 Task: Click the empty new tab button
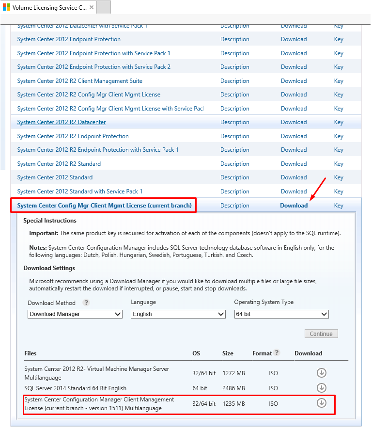pos(104,7)
